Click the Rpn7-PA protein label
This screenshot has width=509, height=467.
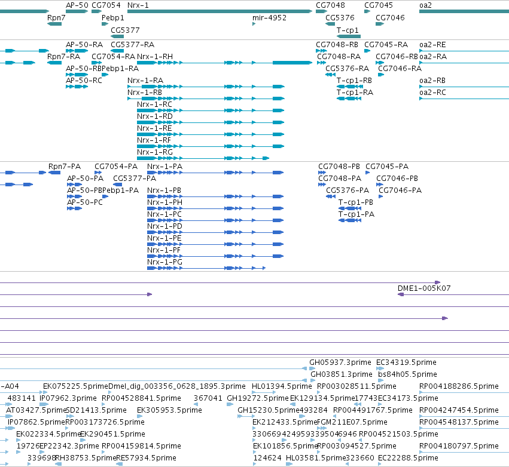[65, 166]
